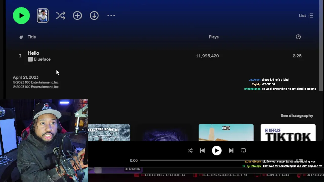Click the clock duration column header
The width and height of the screenshot is (324, 182).
[x=298, y=37]
